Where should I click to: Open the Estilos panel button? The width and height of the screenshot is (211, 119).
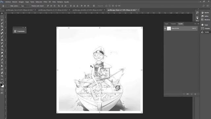pos(205,16)
